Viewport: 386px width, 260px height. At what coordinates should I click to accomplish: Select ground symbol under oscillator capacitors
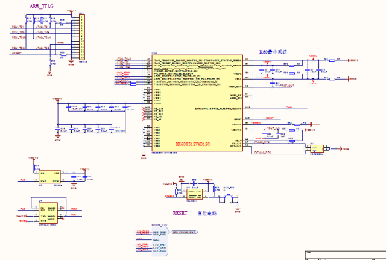[x=74, y=185]
